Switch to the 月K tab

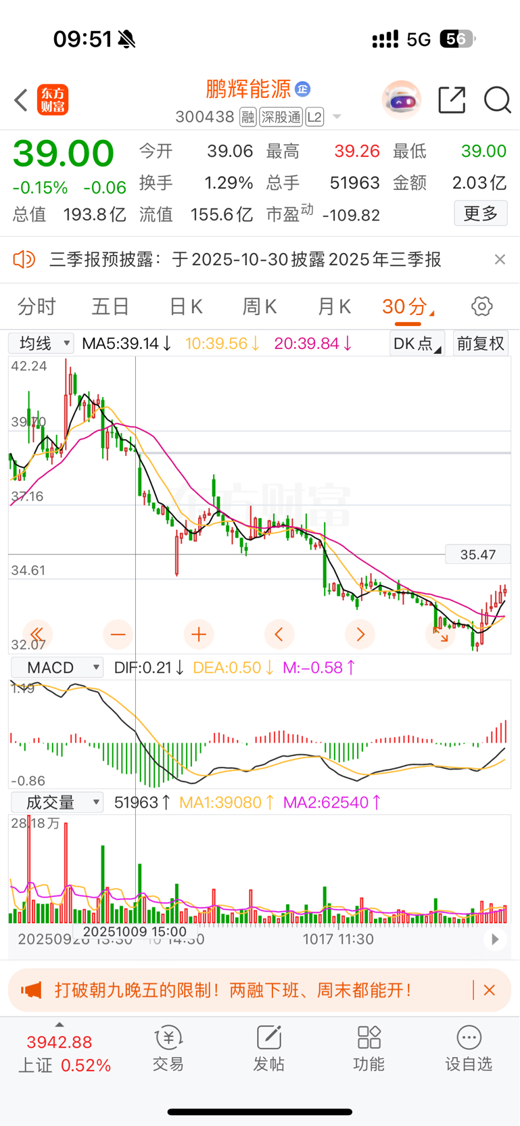point(334,306)
